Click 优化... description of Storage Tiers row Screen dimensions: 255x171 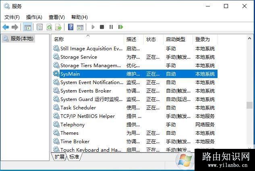(x=133, y=66)
